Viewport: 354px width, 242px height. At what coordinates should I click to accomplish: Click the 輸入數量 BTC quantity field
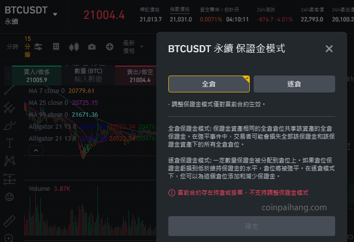(88, 76)
